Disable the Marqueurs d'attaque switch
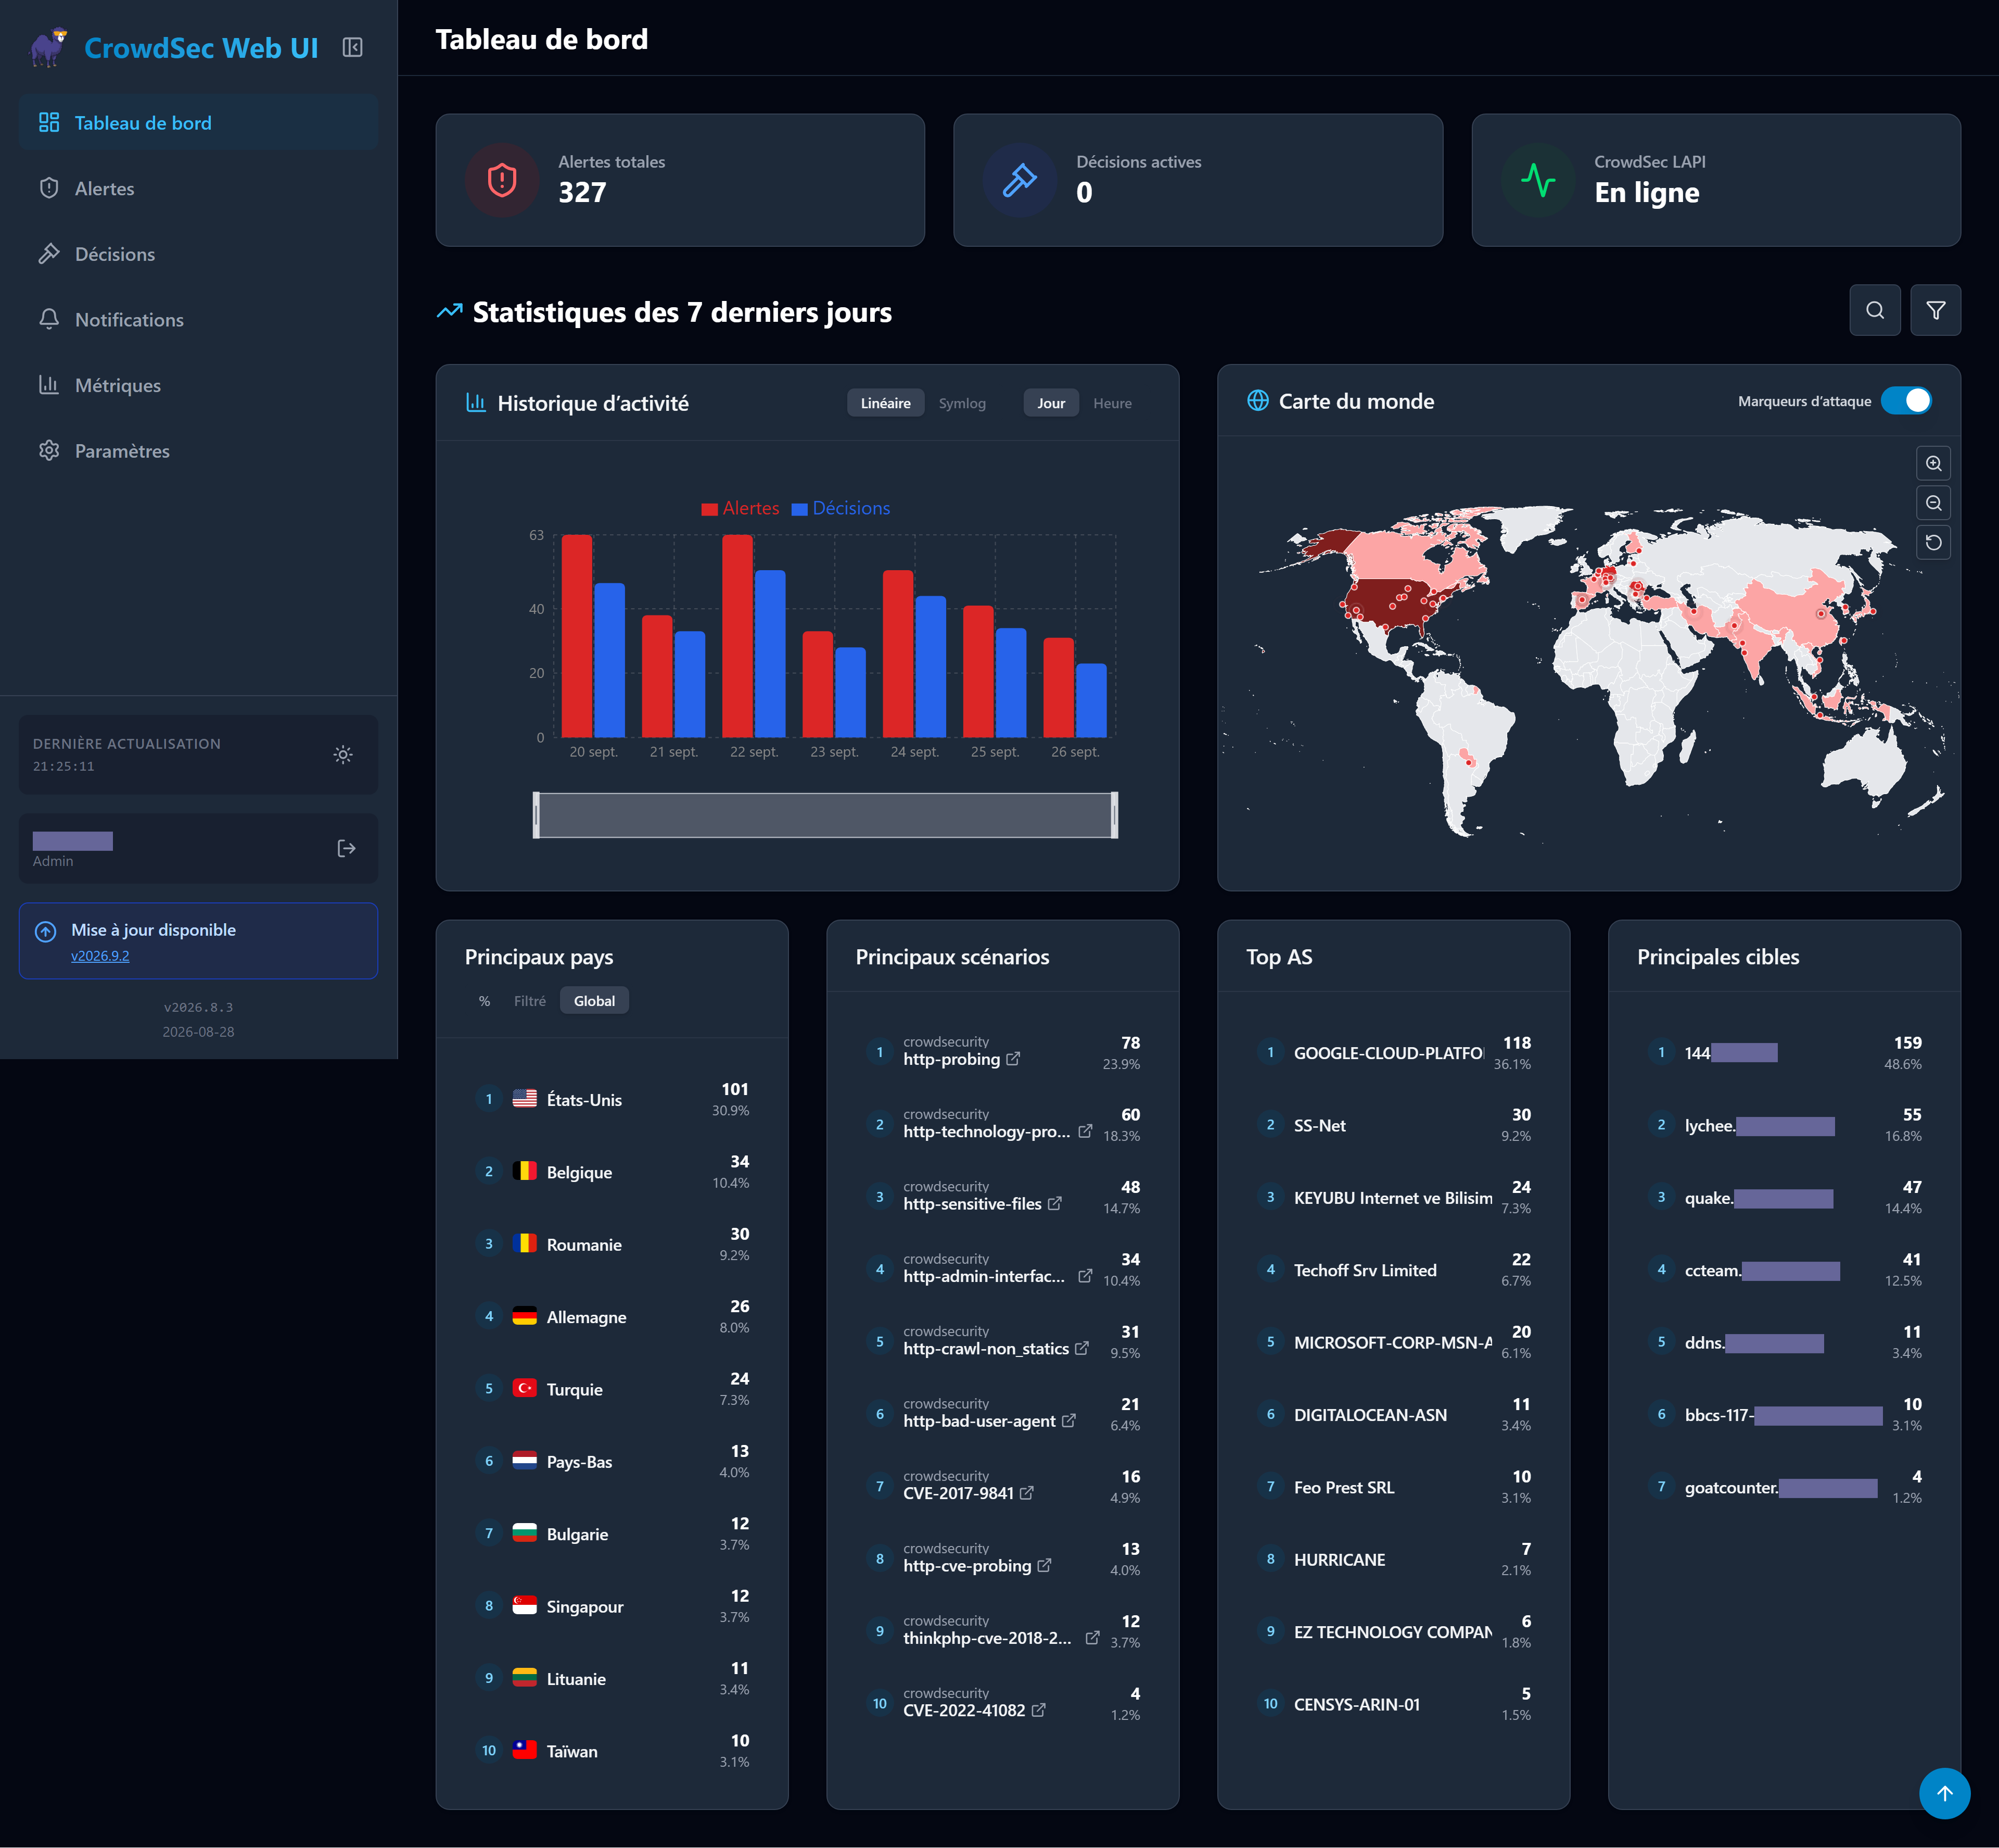 coord(1906,400)
